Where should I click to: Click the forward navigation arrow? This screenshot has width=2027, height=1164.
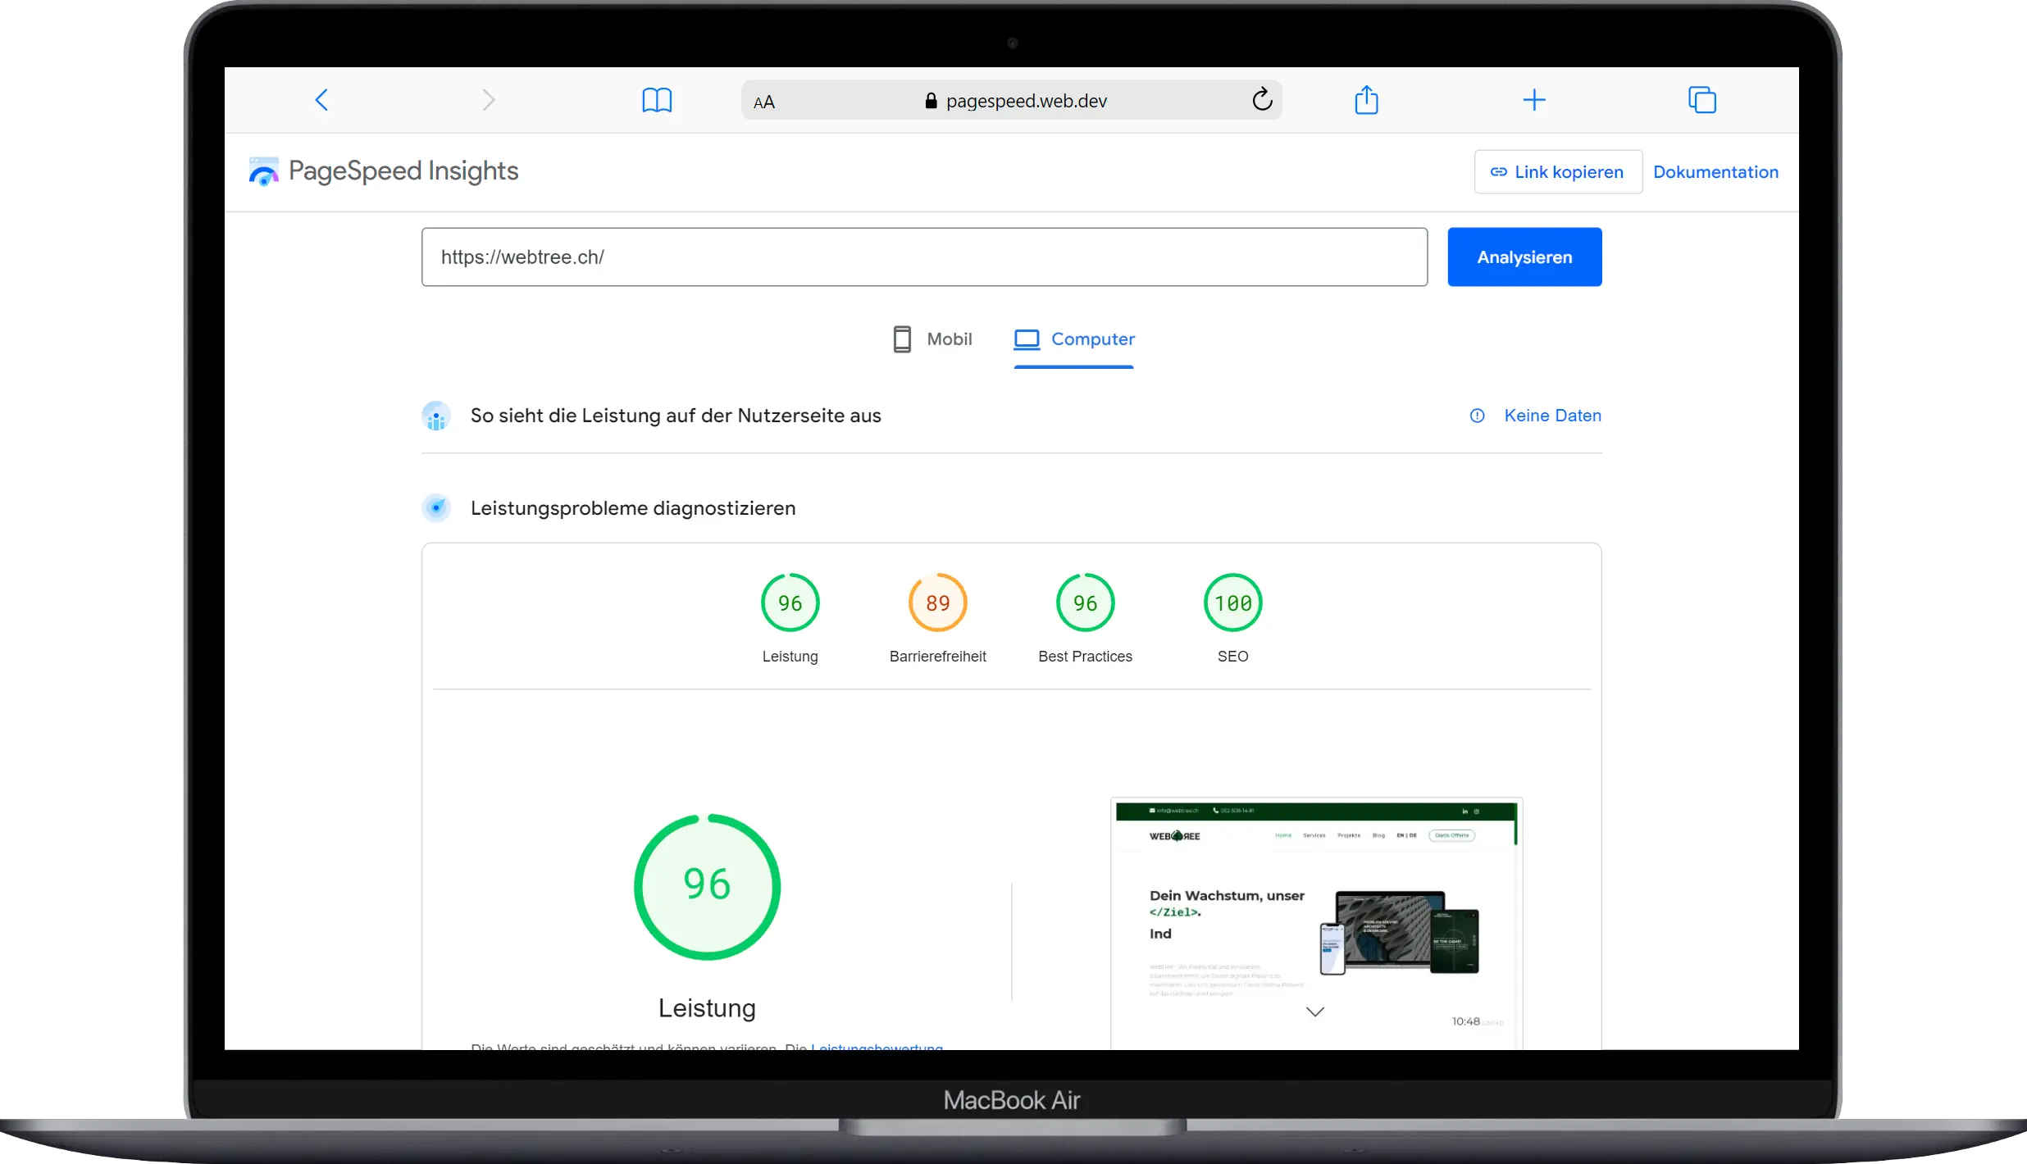(x=489, y=99)
